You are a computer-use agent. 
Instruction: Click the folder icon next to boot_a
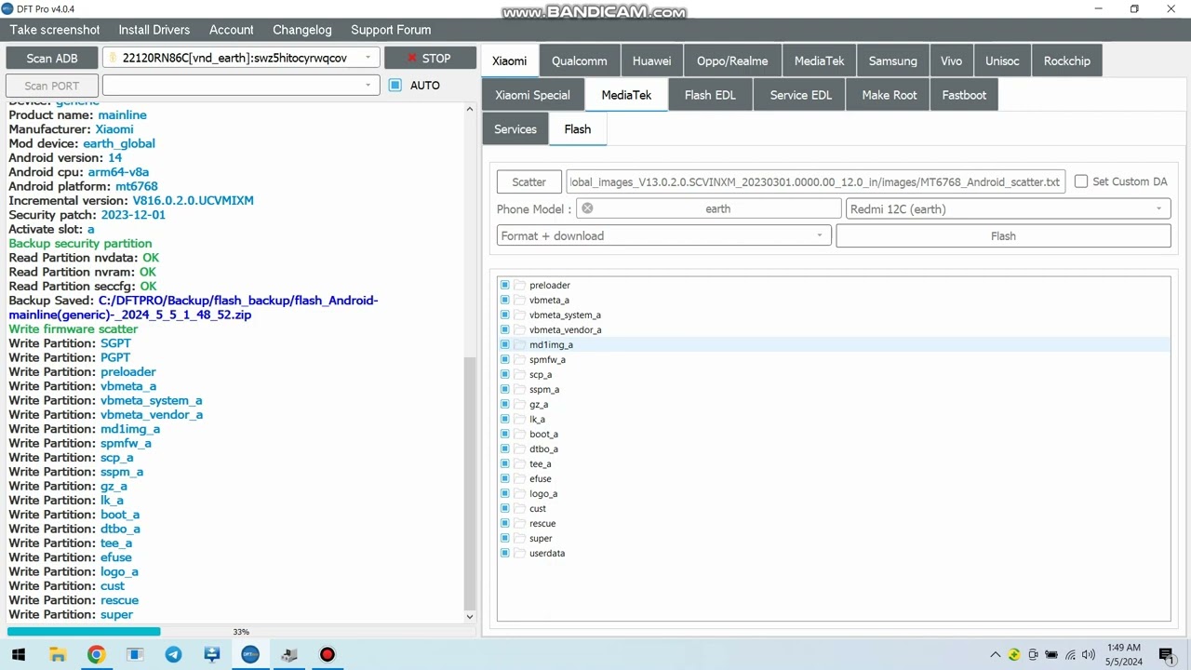[x=521, y=434]
